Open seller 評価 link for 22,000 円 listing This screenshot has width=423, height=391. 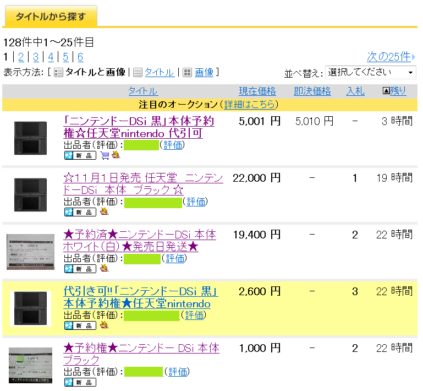196,202
